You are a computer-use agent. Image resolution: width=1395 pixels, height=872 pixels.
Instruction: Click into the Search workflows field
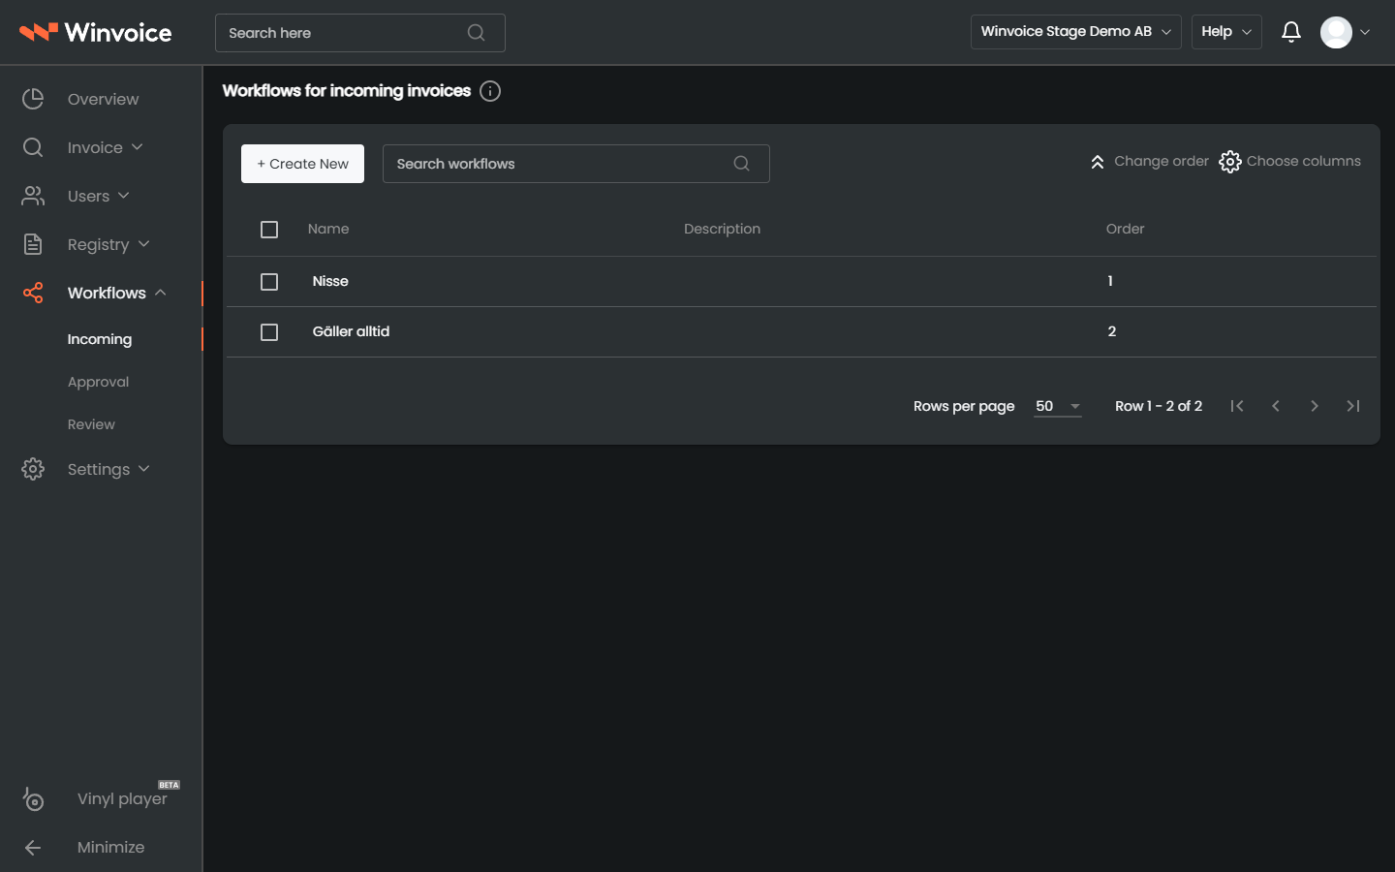click(x=576, y=164)
